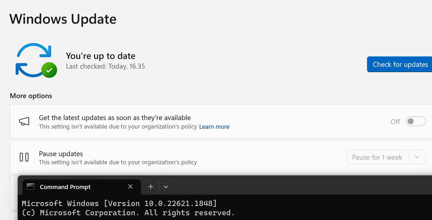Open the Pause for 1 week dropdown arrow

click(417, 157)
